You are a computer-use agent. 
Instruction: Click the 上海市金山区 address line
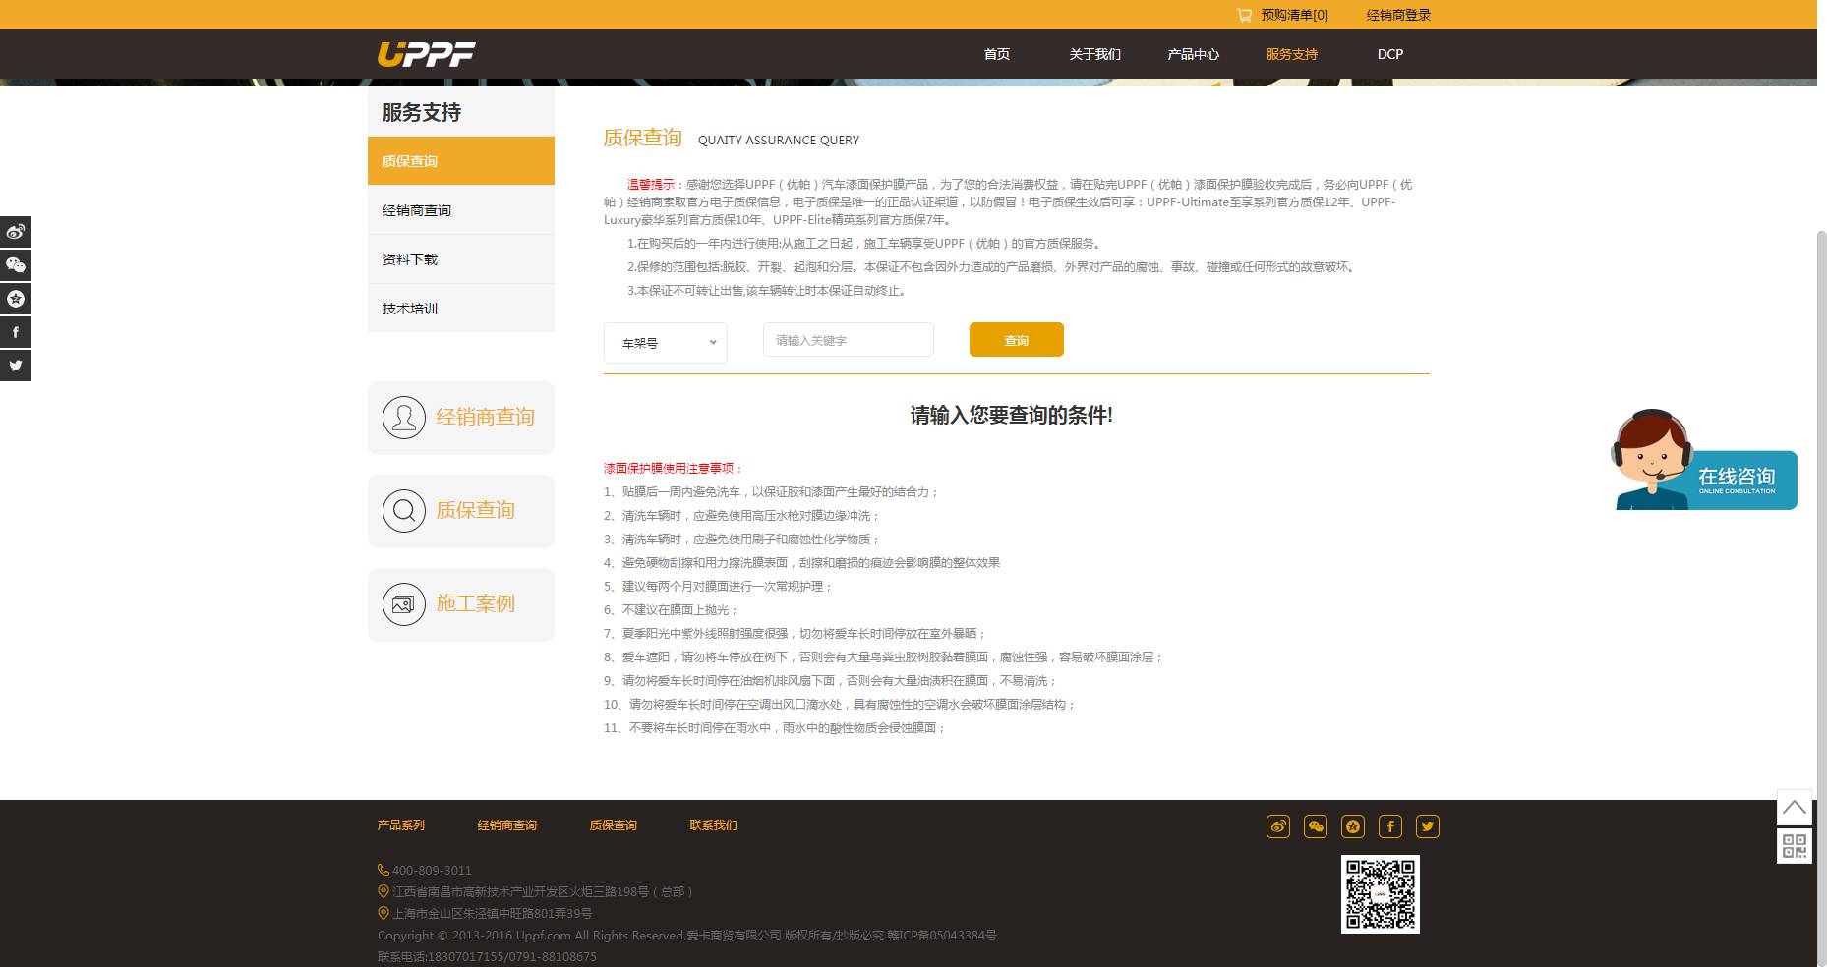click(x=492, y=913)
